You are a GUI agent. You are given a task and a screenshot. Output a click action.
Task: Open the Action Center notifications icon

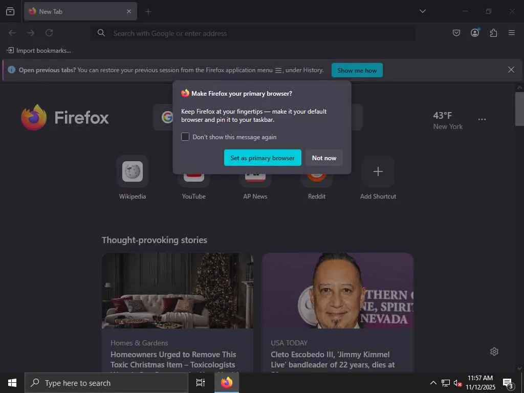pyautogui.click(x=508, y=383)
